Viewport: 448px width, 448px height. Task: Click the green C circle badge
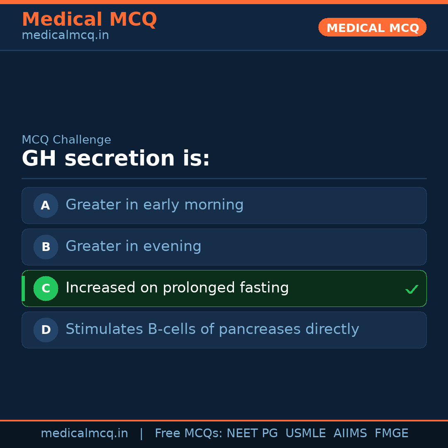(x=46, y=288)
